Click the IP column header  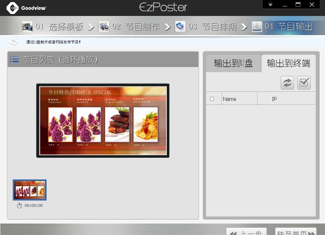pos(274,99)
